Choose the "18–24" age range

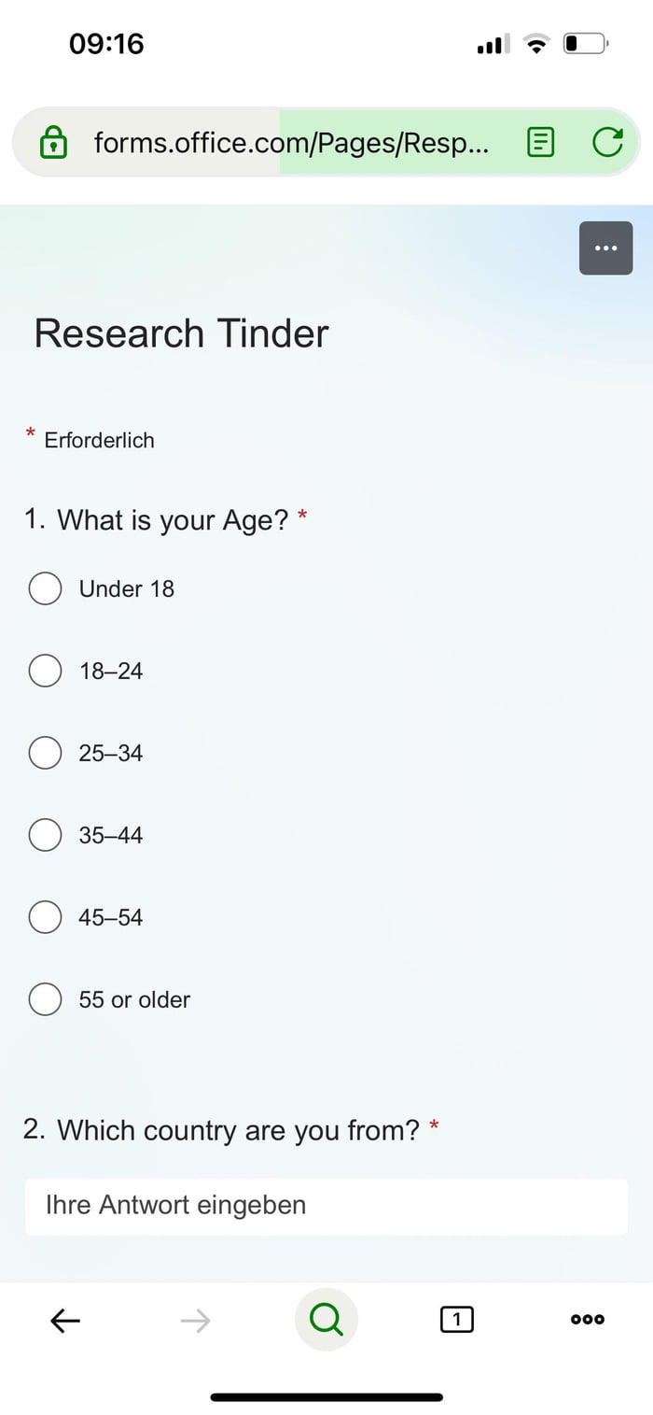click(x=45, y=671)
